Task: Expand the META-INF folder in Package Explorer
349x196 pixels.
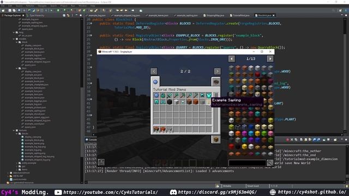Action: tap(8, 176)
